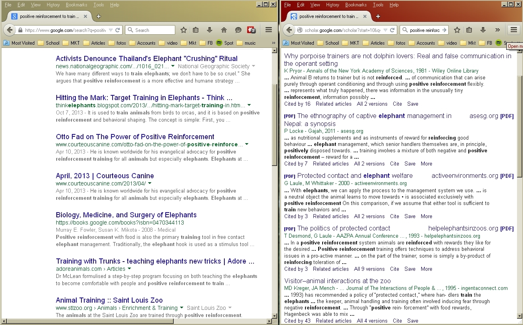Click the red extension icon with badge 2

point(252,30)
